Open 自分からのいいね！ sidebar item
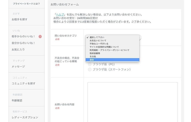Screen dimensions: 191x122 point(23,43)
